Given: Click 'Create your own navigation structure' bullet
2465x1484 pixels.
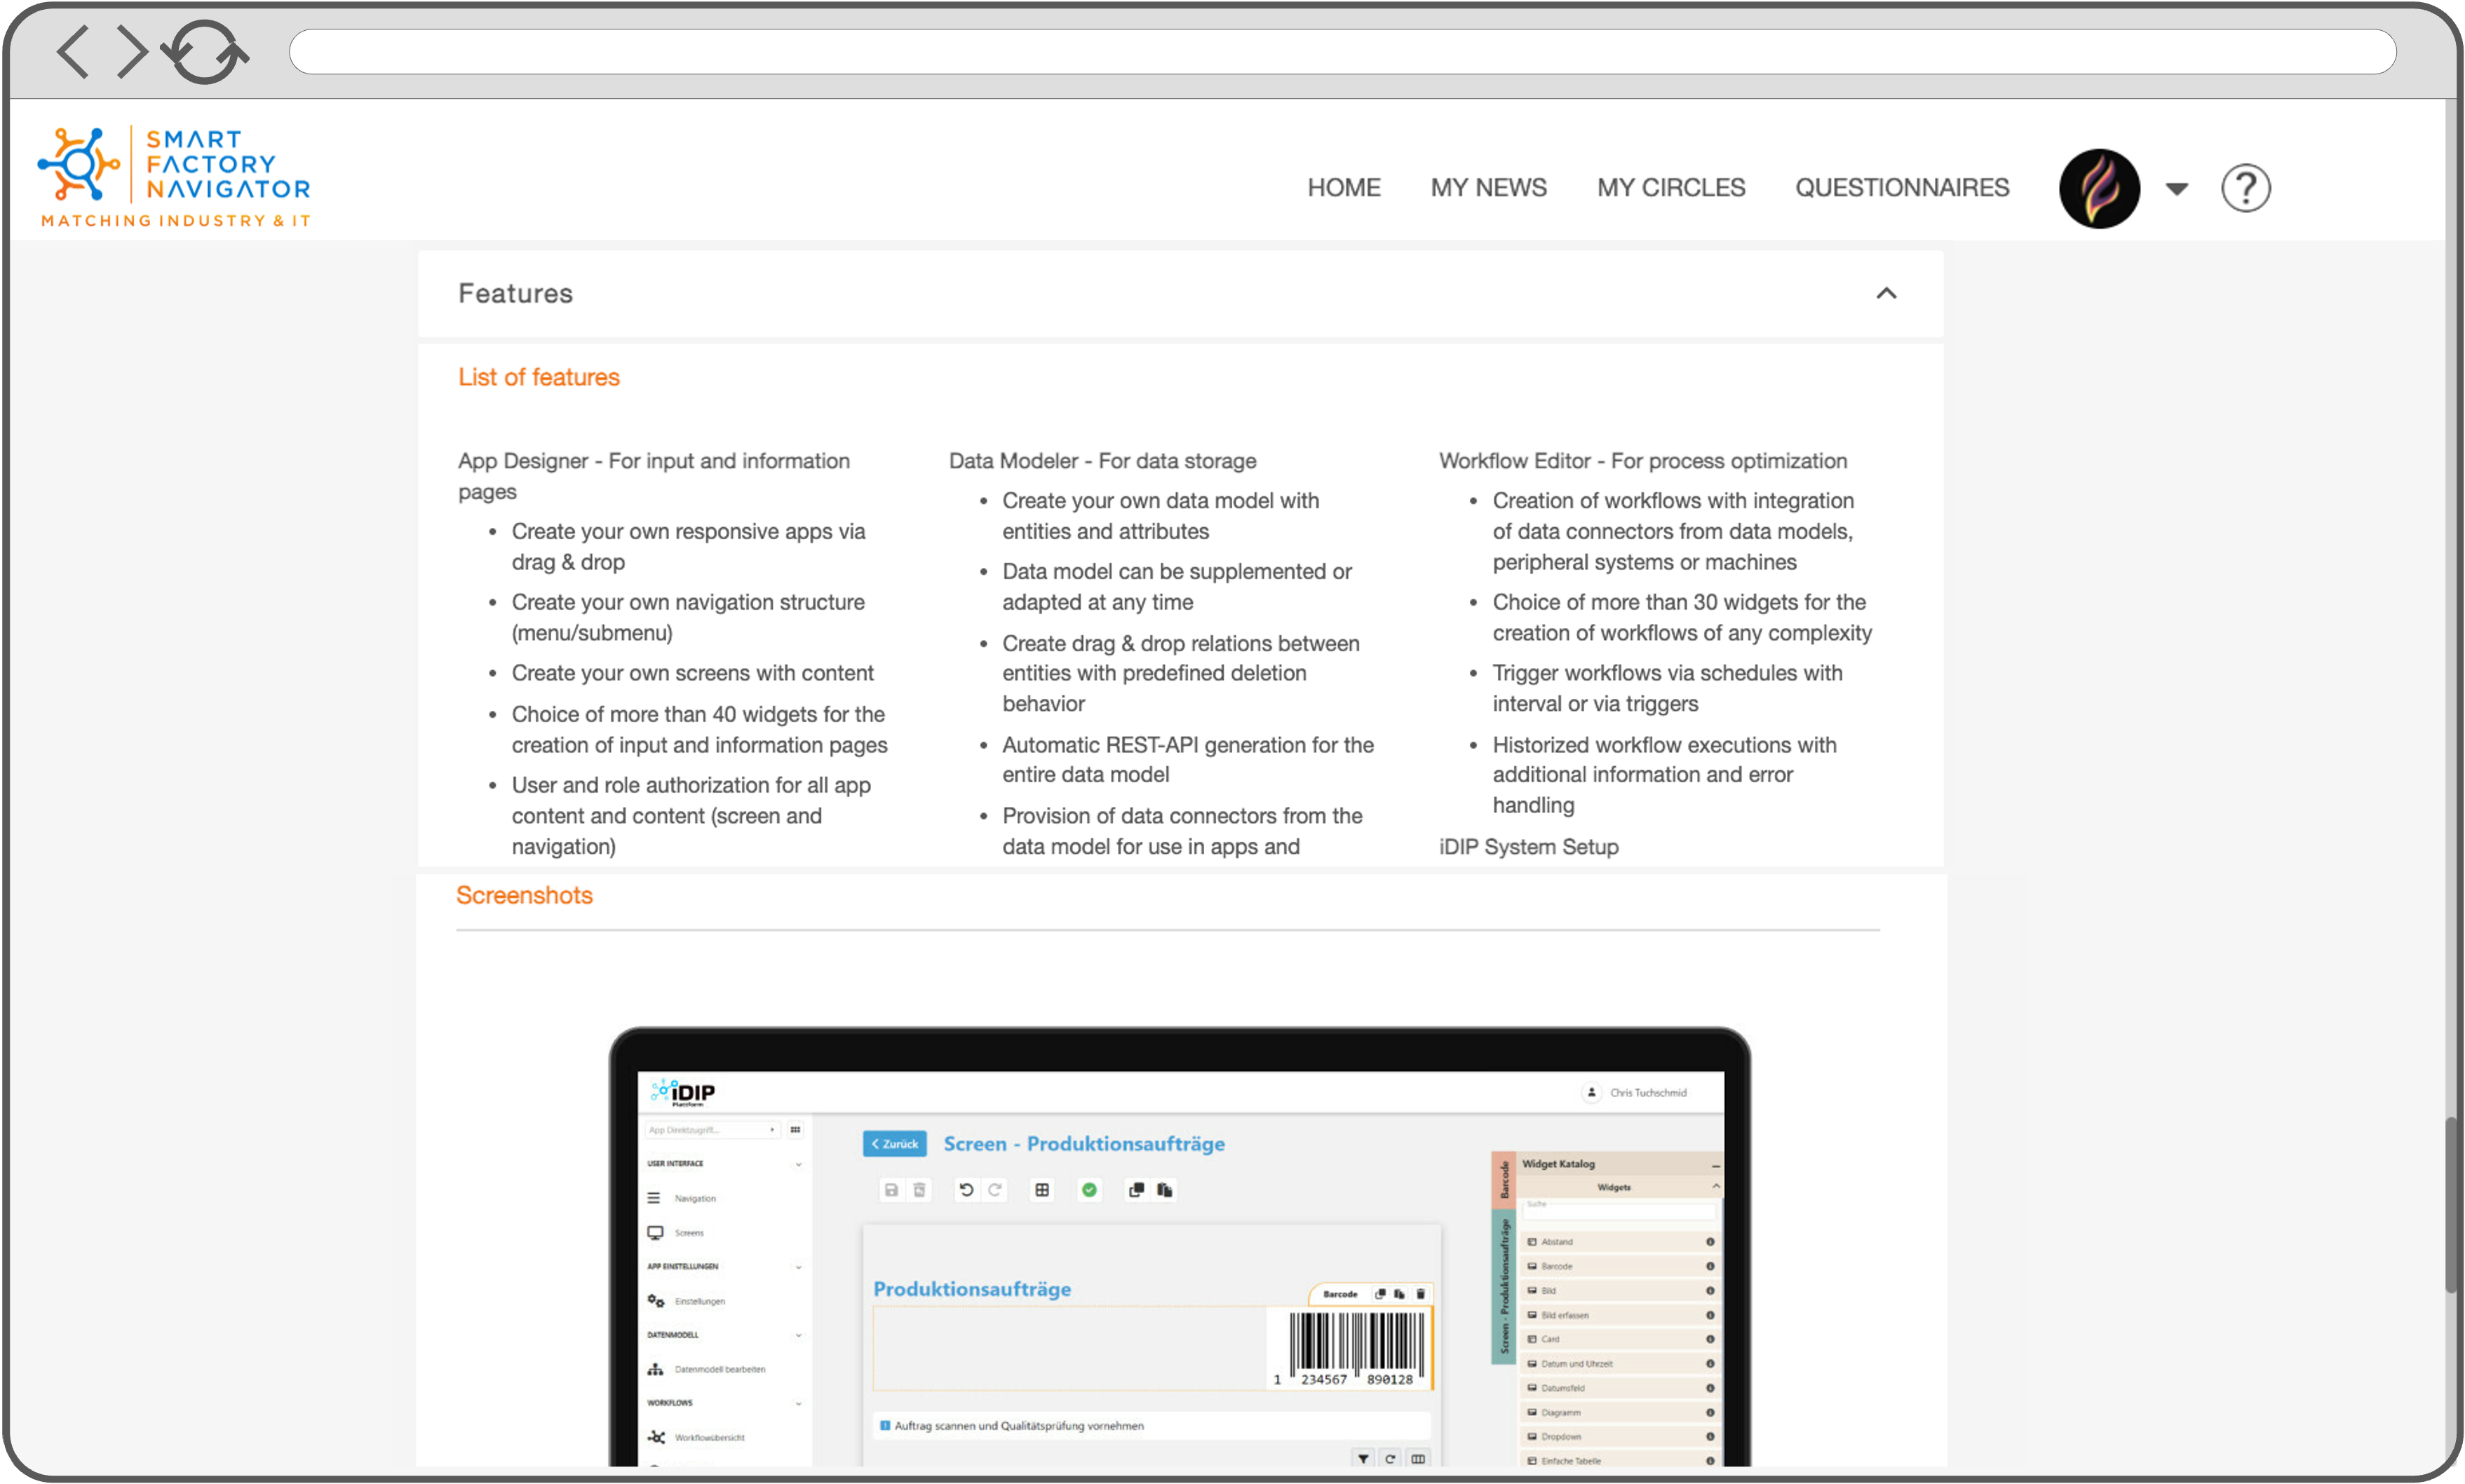Looking at the screenshot, I should pos(688,617).
